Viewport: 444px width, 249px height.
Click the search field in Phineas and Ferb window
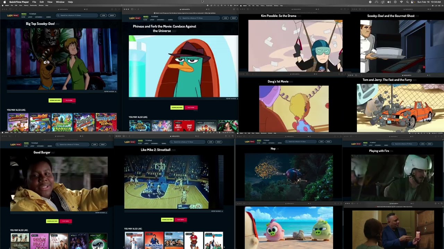tap(199, 18)
